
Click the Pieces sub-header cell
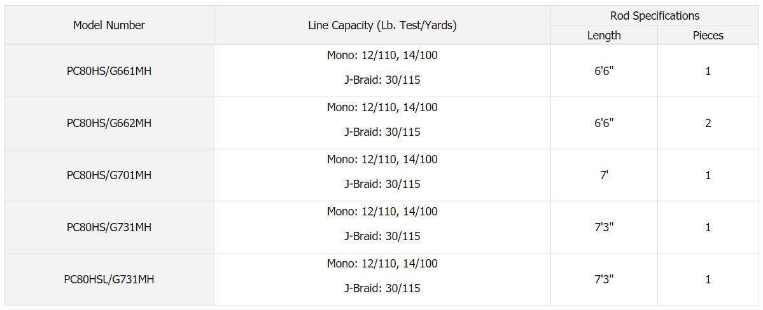coord(708,36)
